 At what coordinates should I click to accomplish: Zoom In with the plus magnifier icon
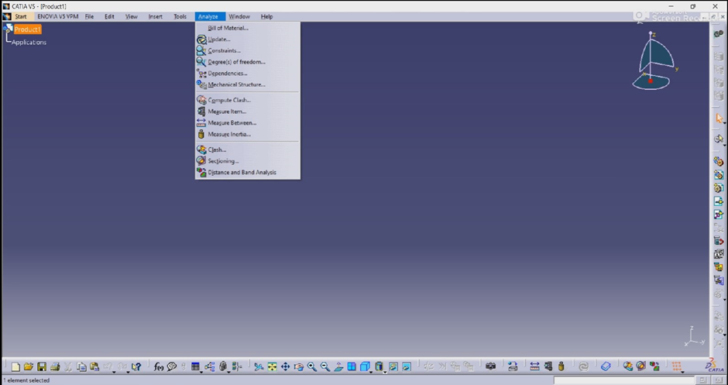tap(311, 367)
